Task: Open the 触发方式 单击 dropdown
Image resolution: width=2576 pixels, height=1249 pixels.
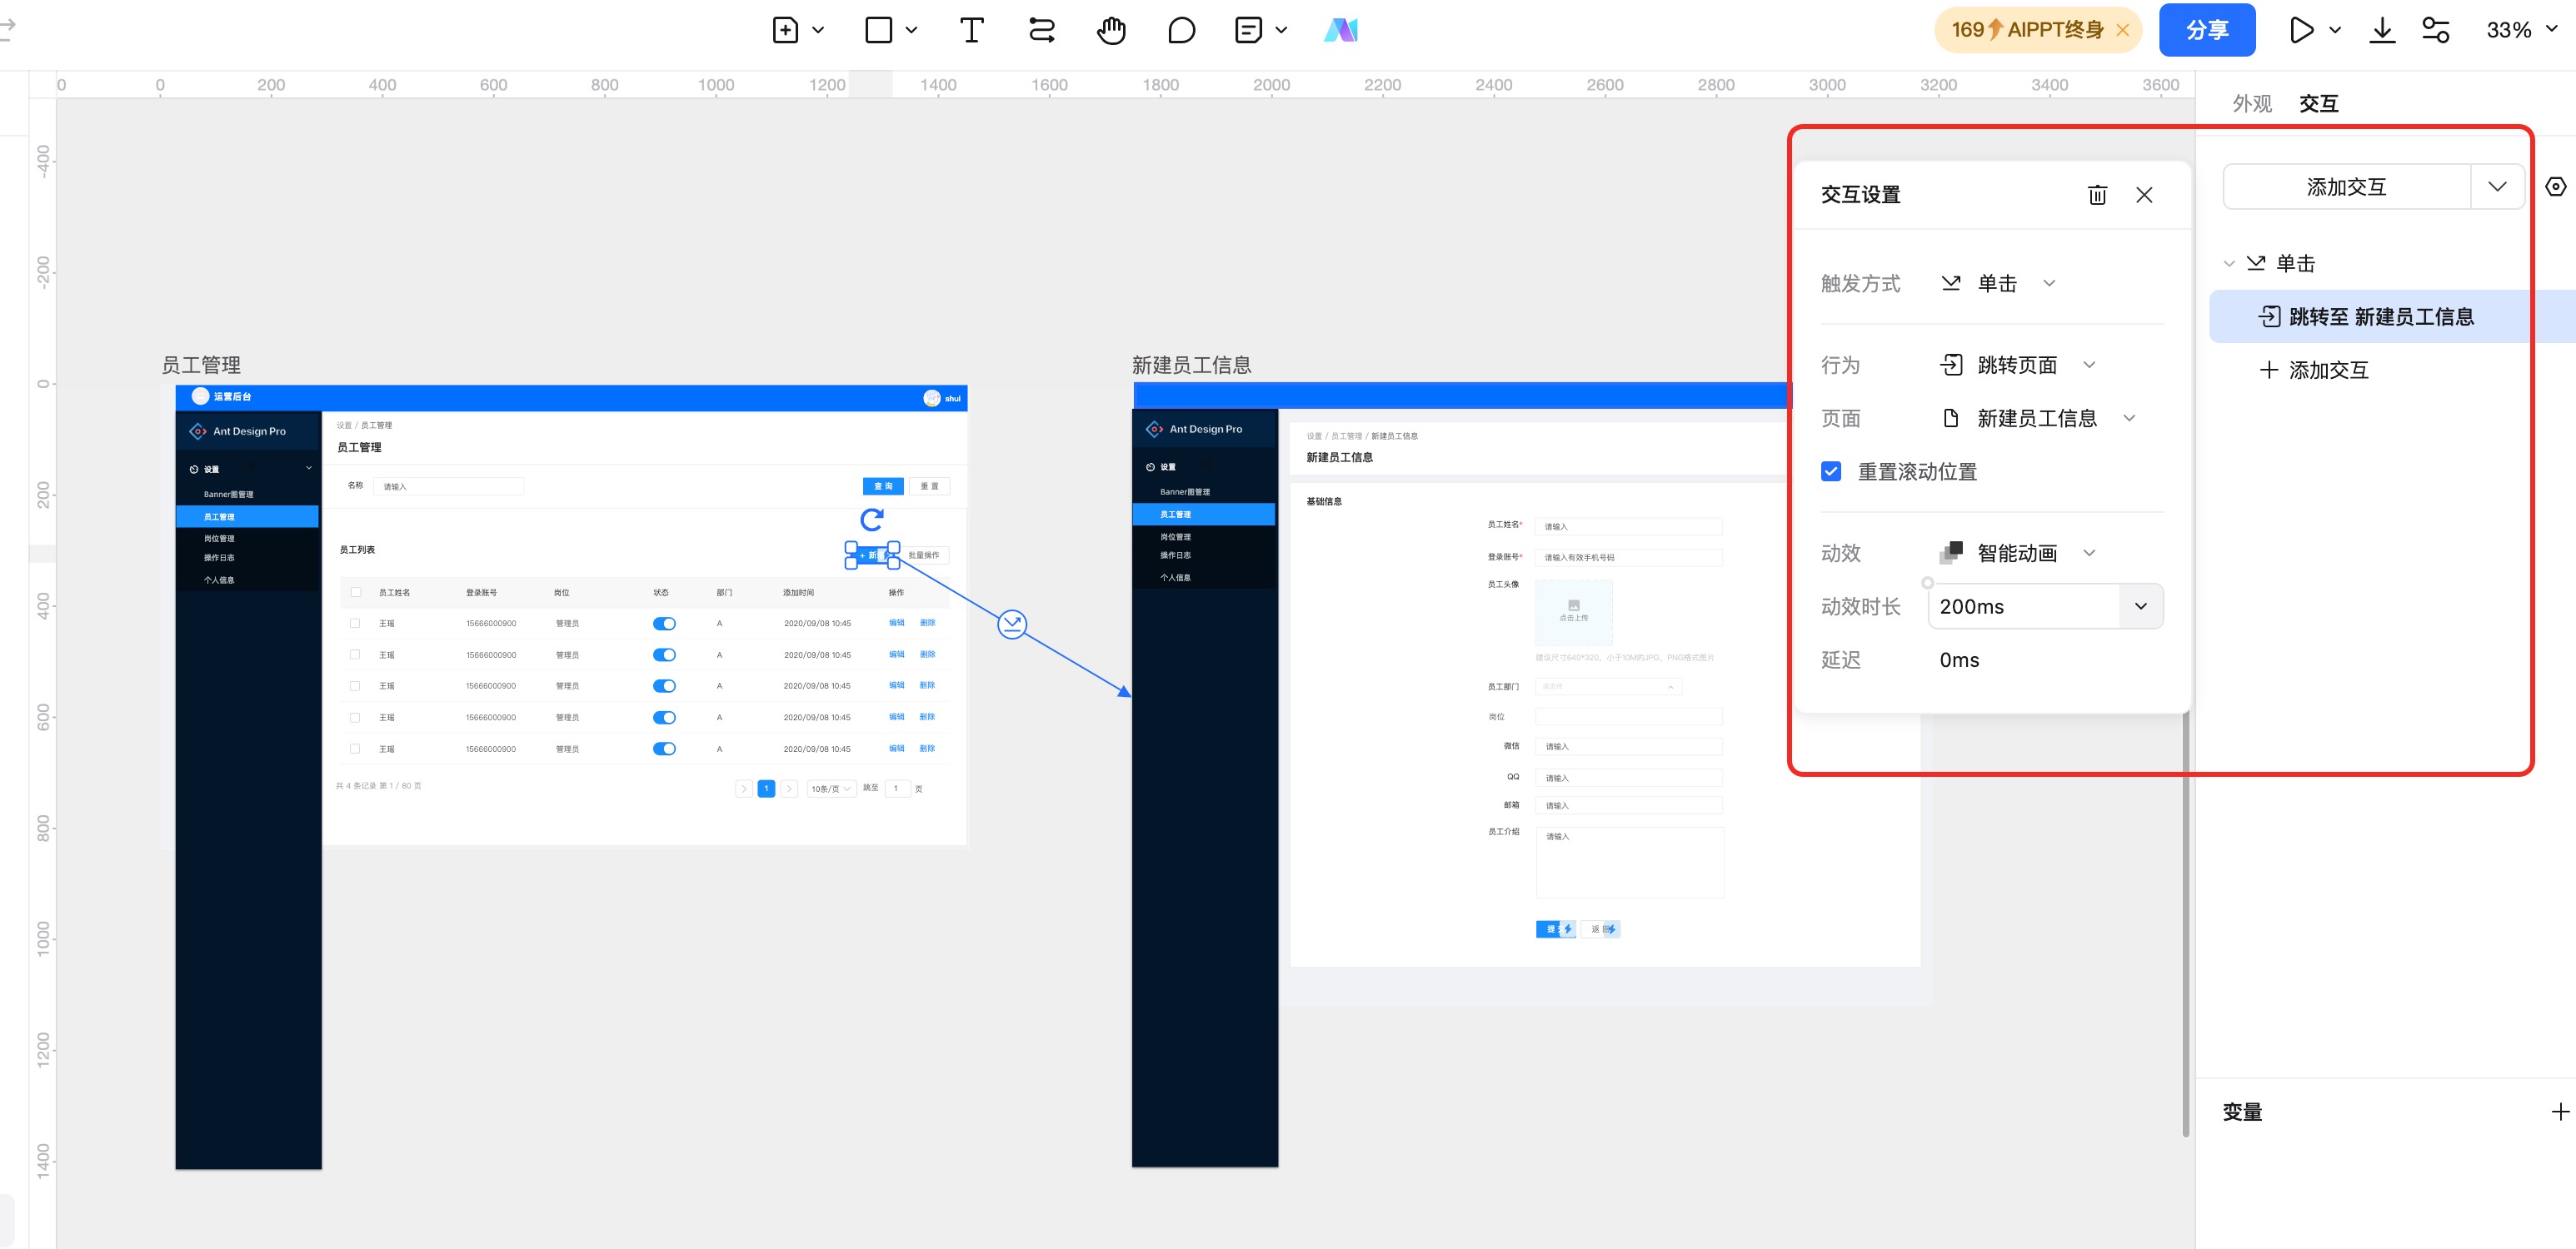Action: point(1998,284)
